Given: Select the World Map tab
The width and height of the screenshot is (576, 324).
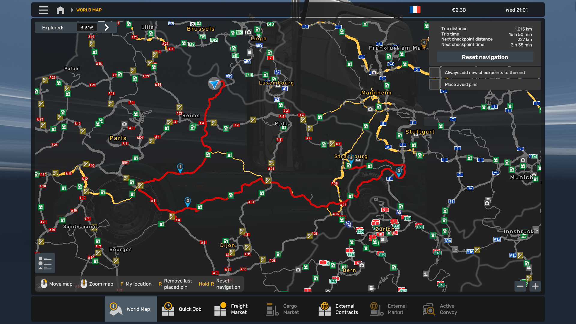Looking at the screenshot, I should [x=131, y=309].
